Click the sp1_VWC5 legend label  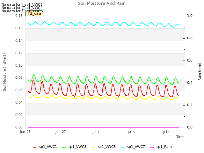[107, 147]
